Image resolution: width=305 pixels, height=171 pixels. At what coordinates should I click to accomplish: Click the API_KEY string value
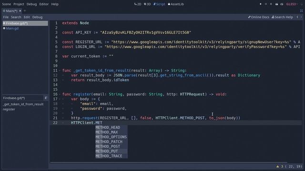pos(145,33)
